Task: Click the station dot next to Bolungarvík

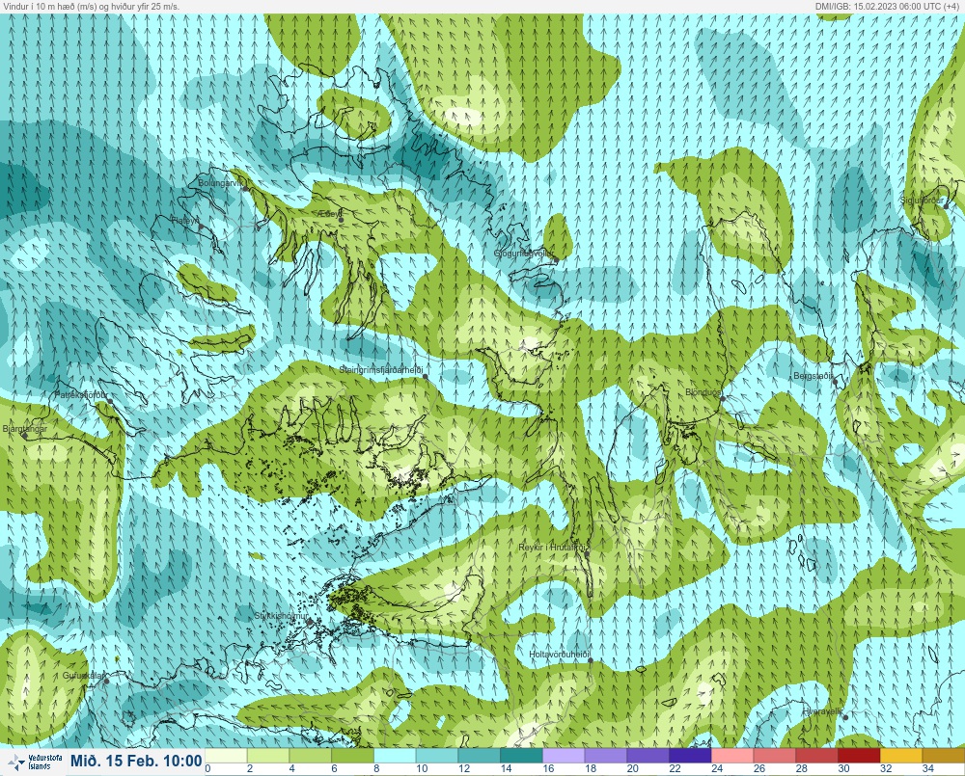Action: pos(245,188)
